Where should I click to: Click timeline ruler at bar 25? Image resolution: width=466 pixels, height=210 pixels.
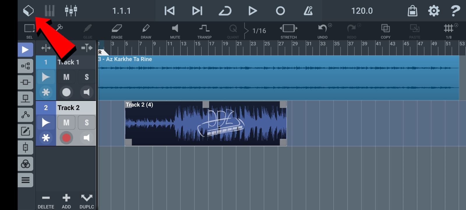[267, 44]
